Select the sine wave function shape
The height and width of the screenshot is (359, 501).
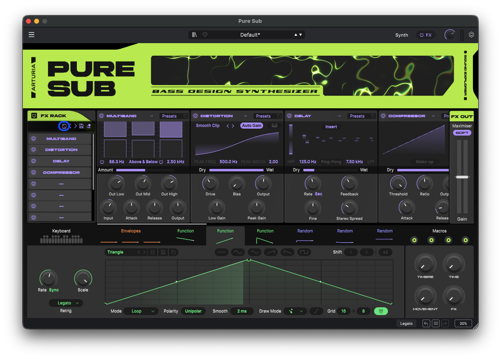pos(238,252)
